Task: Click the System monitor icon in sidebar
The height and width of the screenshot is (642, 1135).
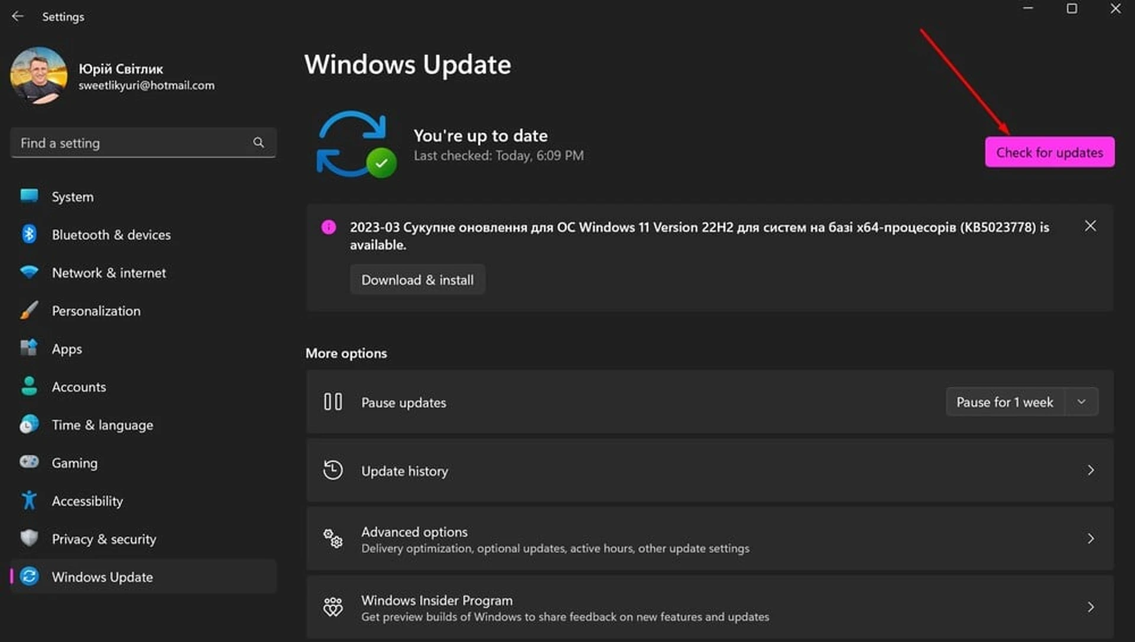Action: pos(29,196)
